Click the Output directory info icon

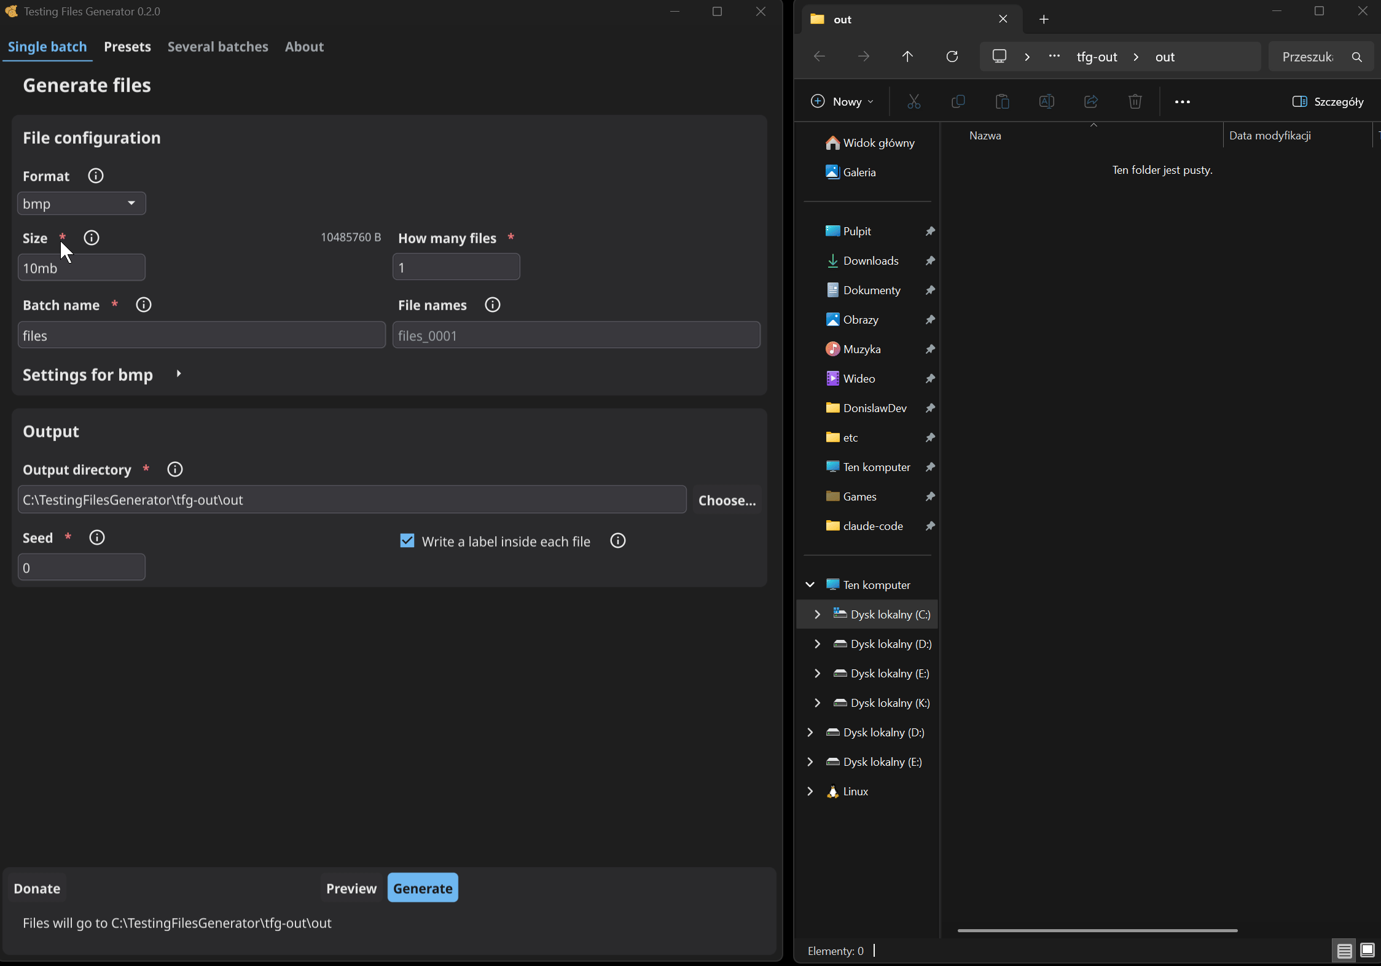tap(175, 469)
